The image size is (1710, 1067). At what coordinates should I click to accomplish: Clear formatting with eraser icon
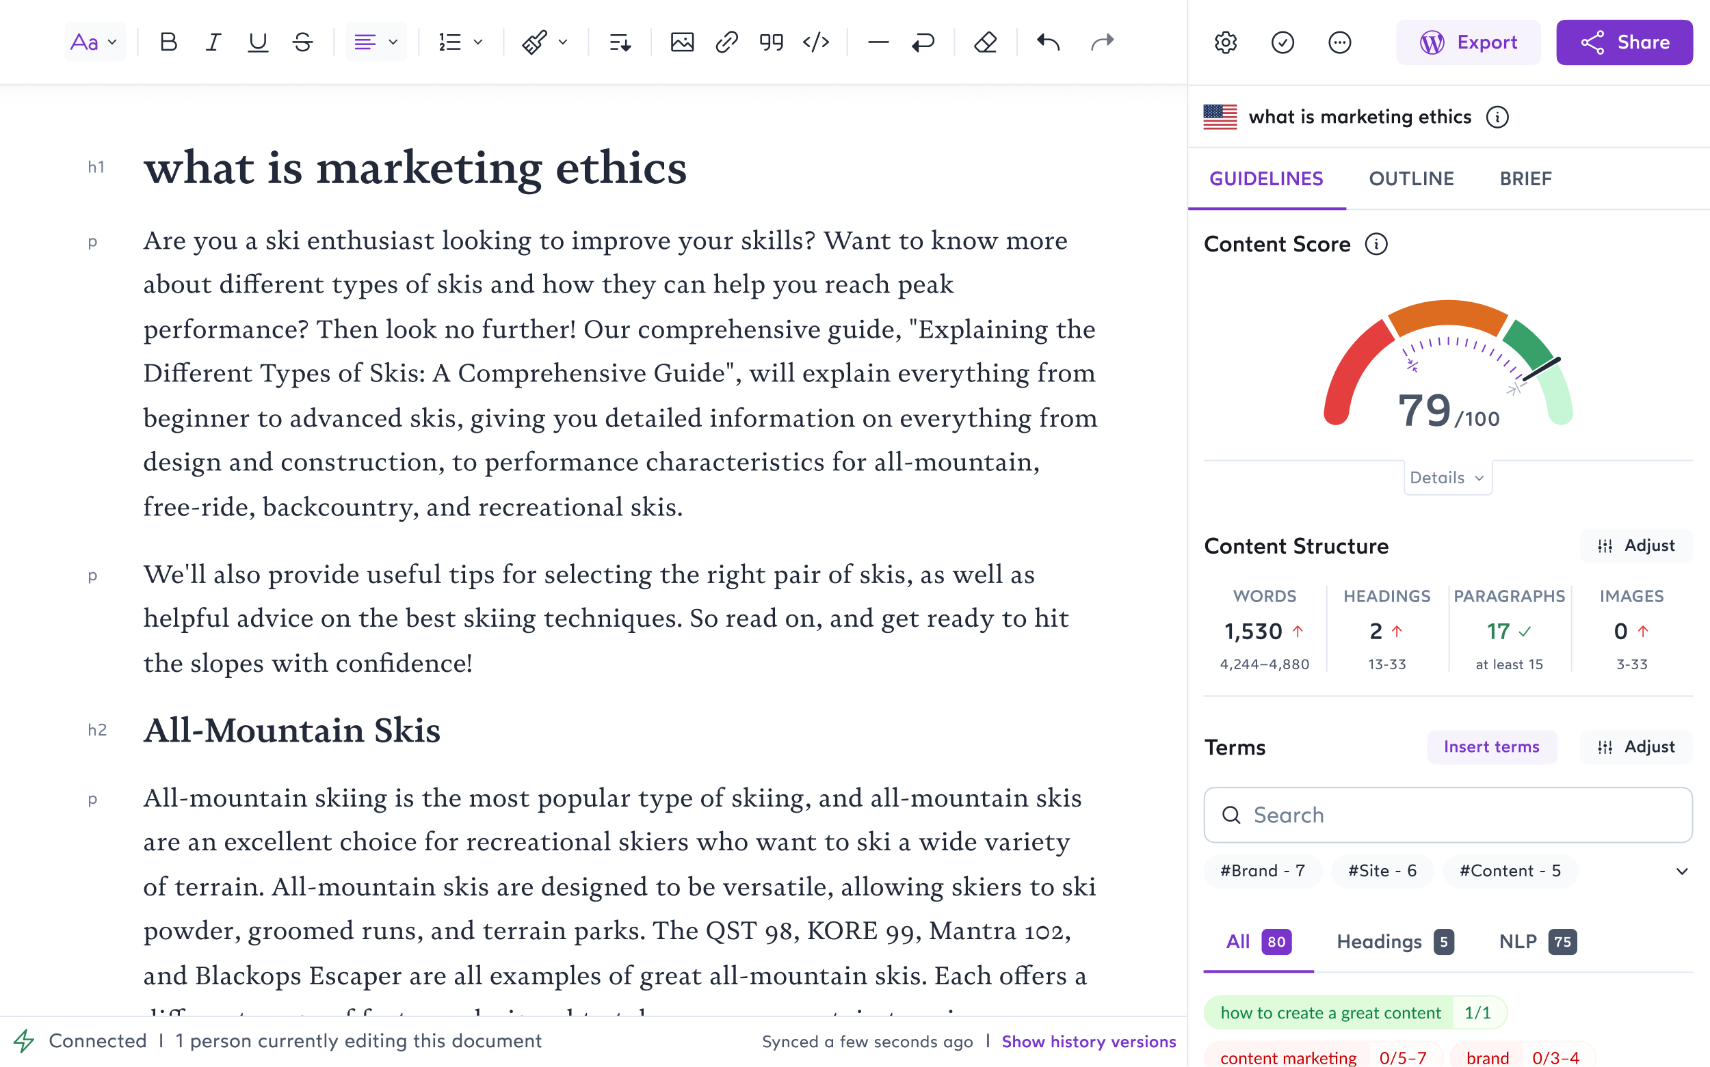985,42
